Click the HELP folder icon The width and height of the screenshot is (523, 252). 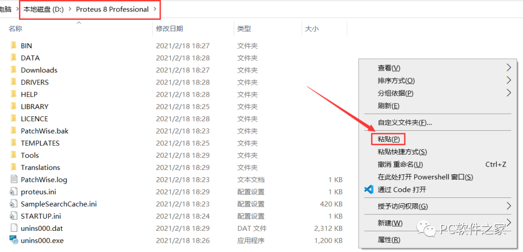[x=14, y=94]
